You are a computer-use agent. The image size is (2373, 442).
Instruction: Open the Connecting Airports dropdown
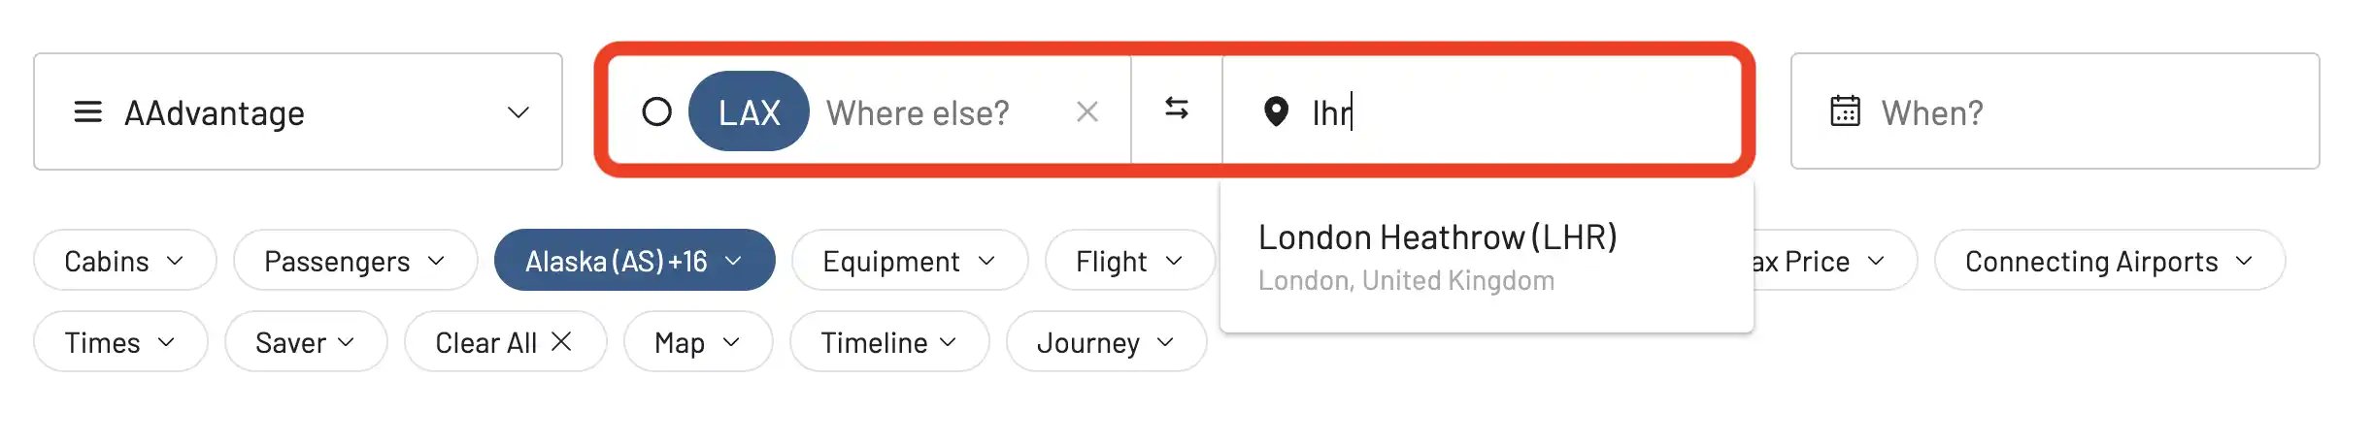coord(2109,260)
